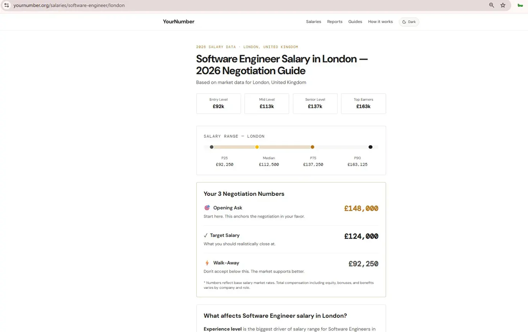Click 'Don't accept below this' text
The height and width of the screenshot is (332, 528).
coord(254,272)
